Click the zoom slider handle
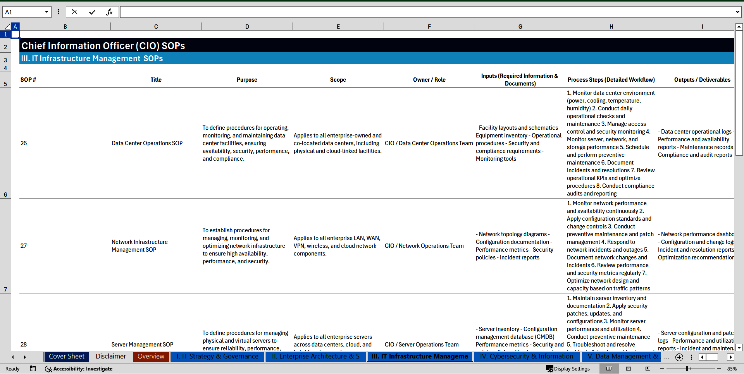Viewport: 744px width, 374px height. coord(687,369)
